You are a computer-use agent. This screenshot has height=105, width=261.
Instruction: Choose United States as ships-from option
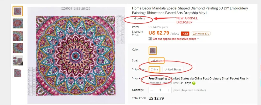coord(173,70)
